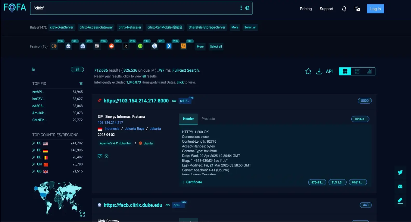The image size is (411, 222).
Task: Filter by TLS 1.3 badge
Action: [x=337, y=182]
